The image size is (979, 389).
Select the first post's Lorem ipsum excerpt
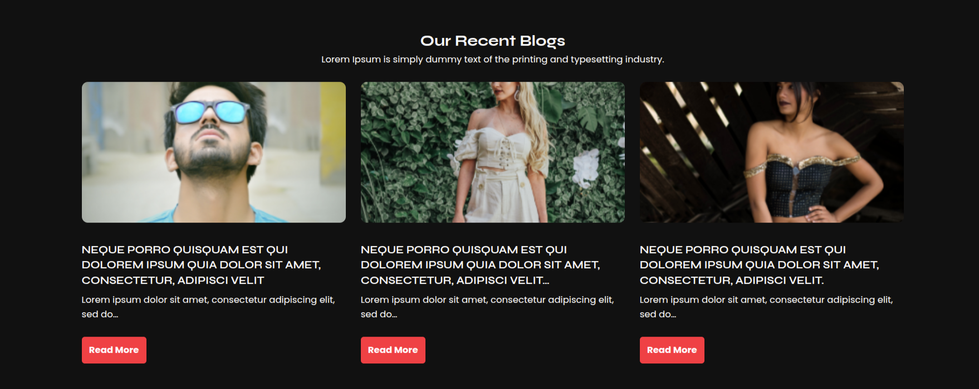point(208,307)
